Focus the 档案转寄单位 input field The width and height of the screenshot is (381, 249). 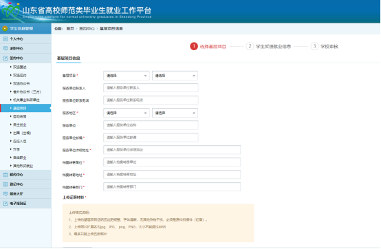(x=172, y=162)
